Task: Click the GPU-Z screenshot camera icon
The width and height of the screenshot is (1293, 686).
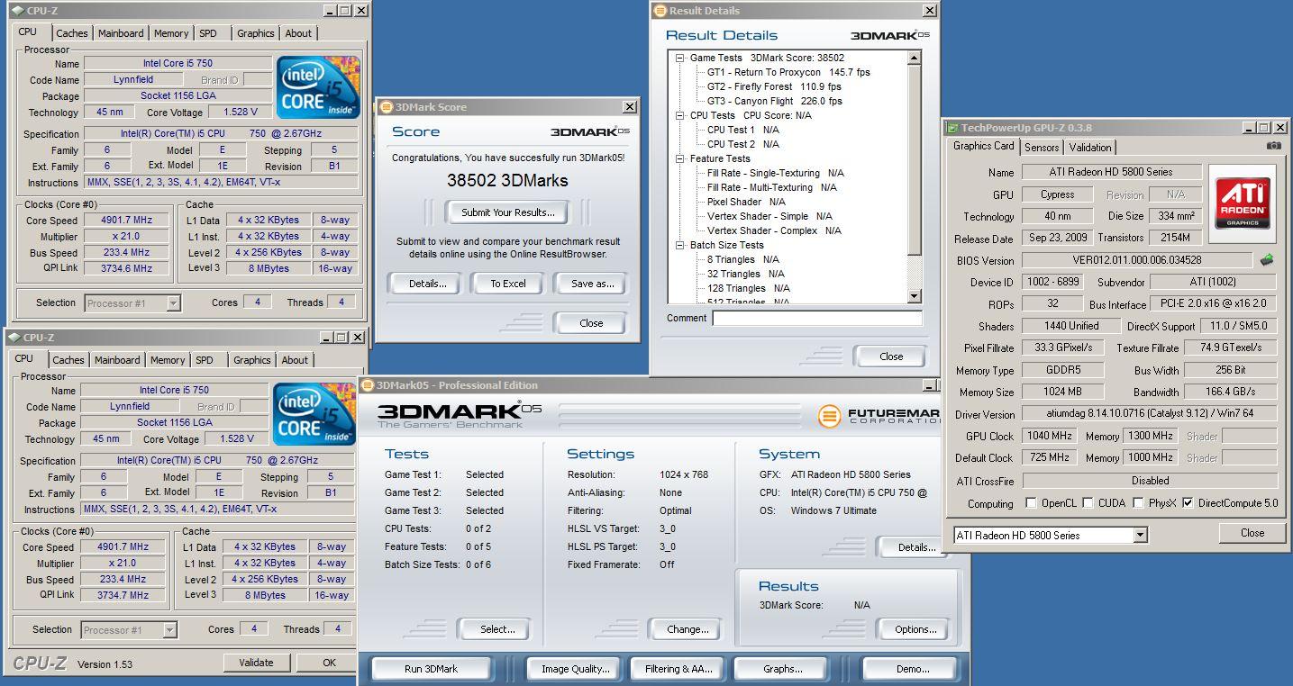Action: (1273, 146)
